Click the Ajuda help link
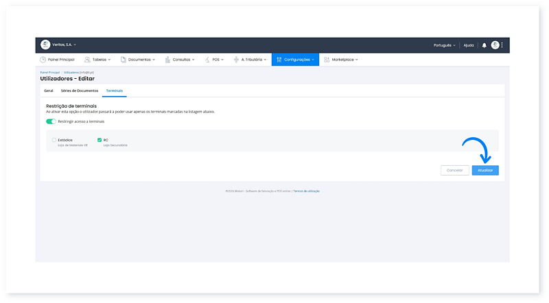 point(469,45)
